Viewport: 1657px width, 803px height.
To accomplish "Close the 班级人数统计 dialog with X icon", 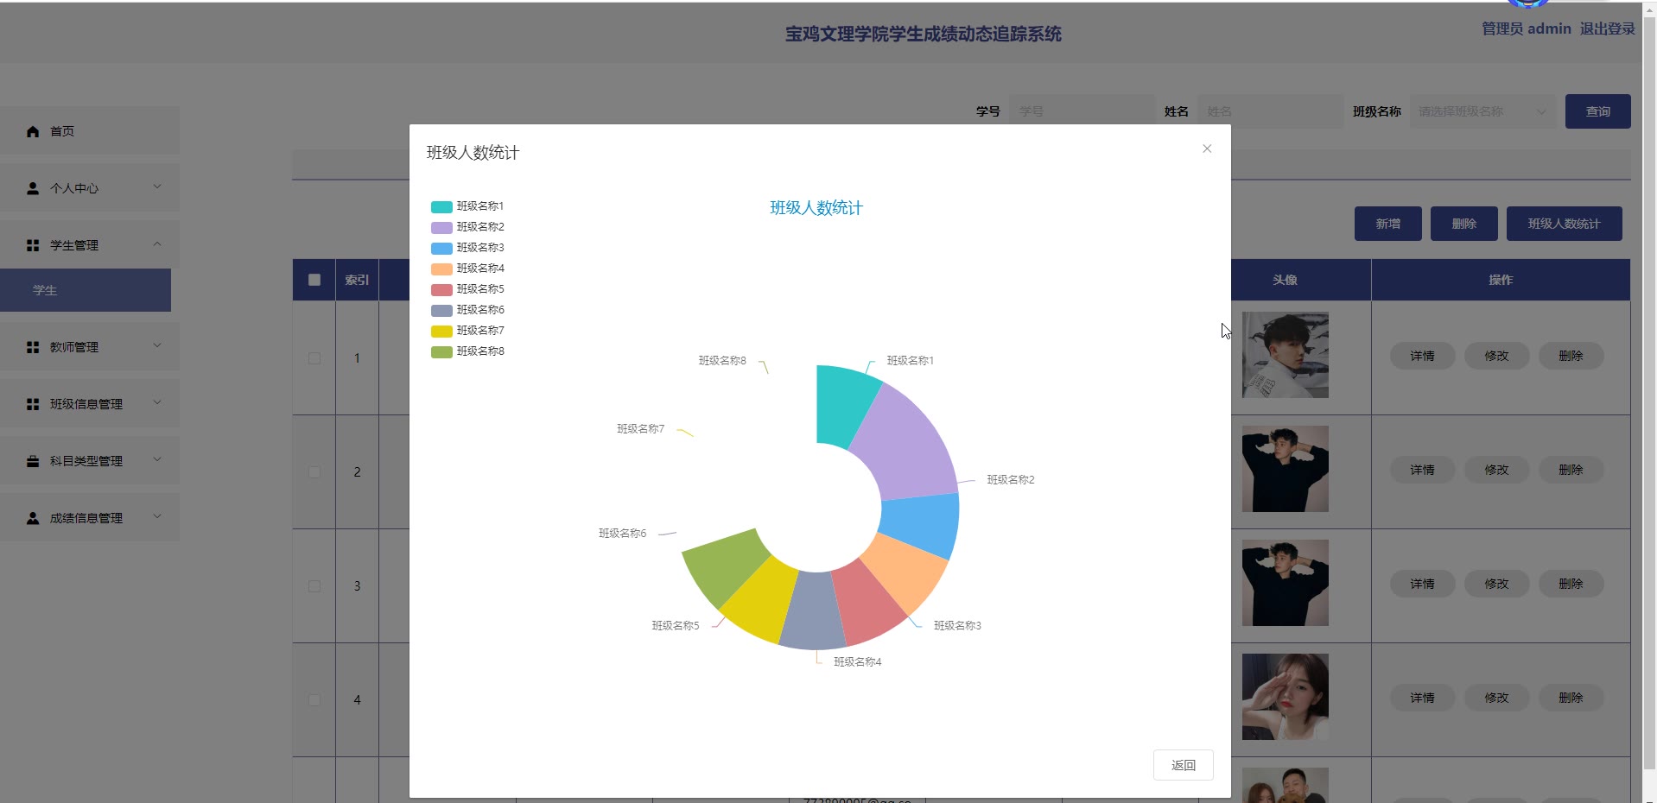I will 1207,149.
